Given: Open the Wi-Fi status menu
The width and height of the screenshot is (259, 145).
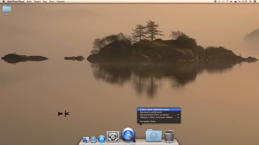Looking at the screenshot, I should coord(227,1).
